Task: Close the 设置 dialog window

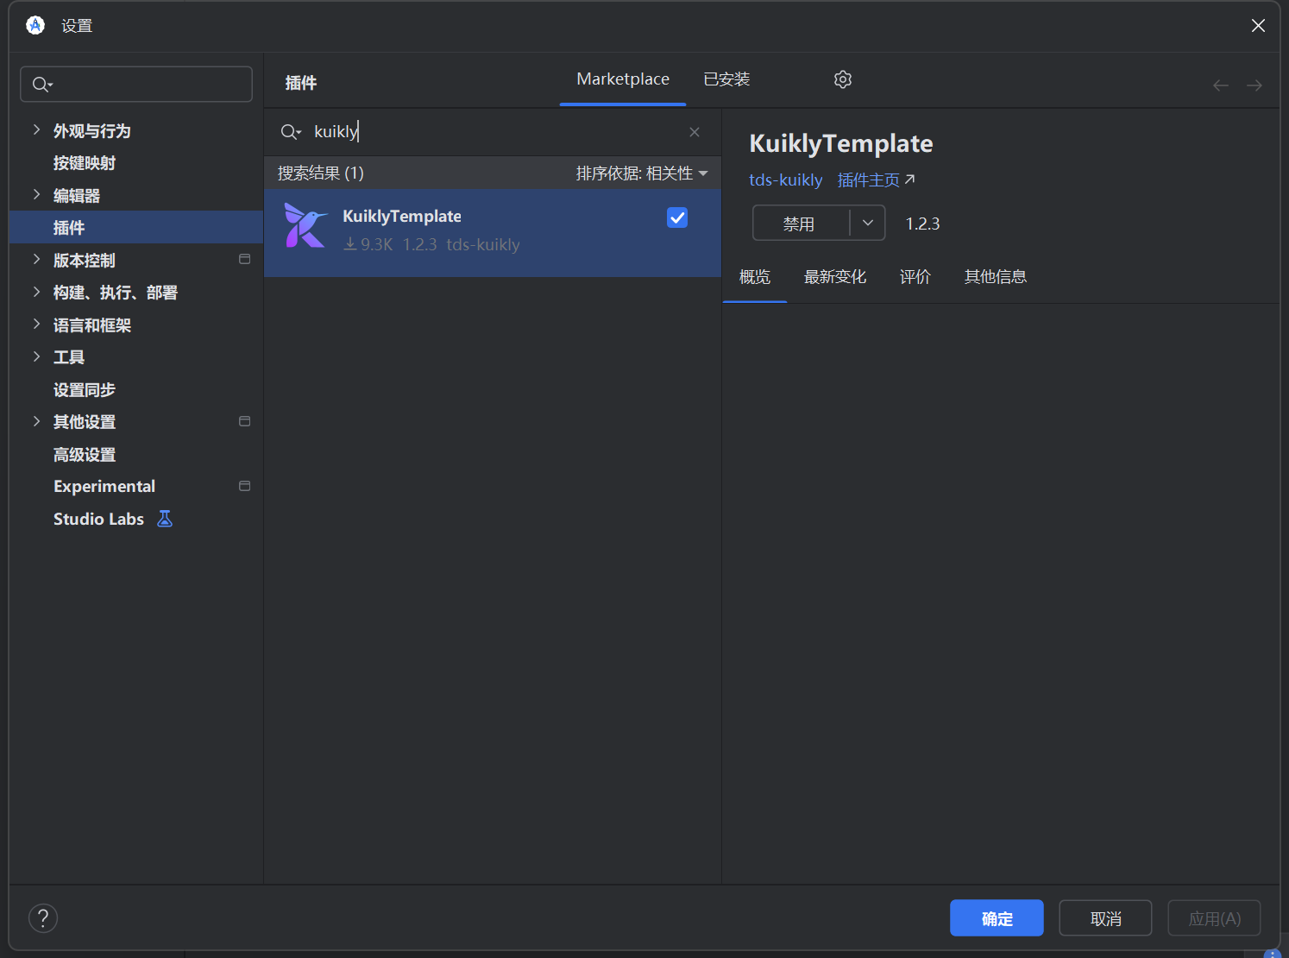Action: (x=1258, y=26)
